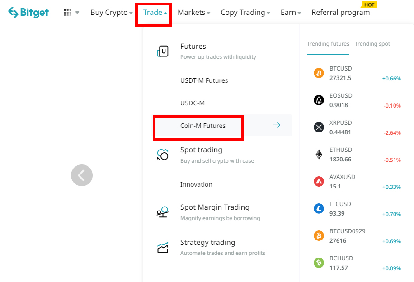Click the +0.70% change for LTCUSD

click(391, 214)
